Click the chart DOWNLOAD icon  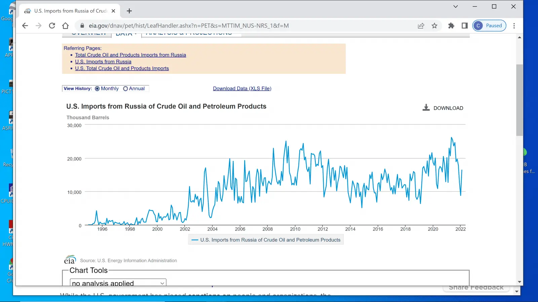tap(426, 108)
